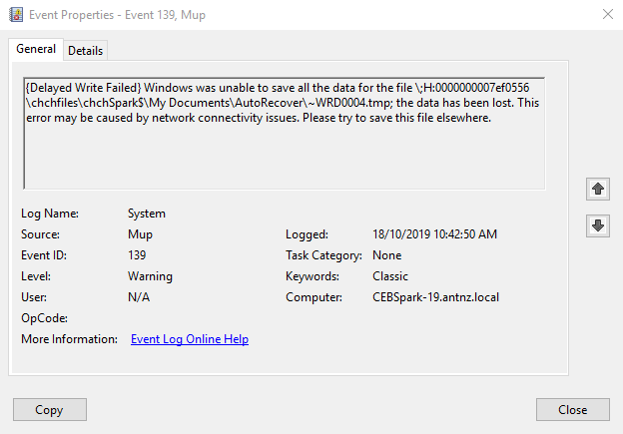The height and width of the screenshot is (434, 623).
Task: Click the User value N/A
Action: [x=139, y=297]
